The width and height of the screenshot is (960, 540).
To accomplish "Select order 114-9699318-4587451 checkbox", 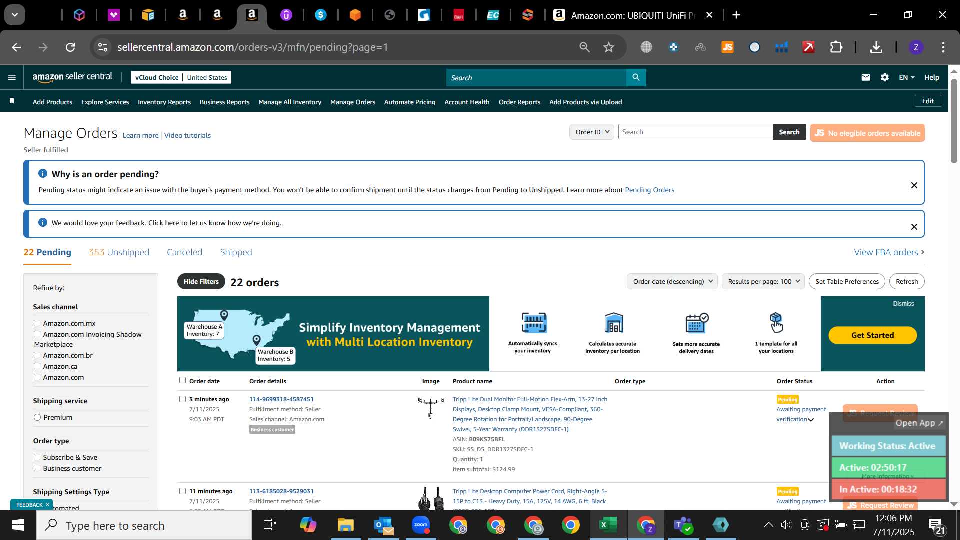I will pos(182,399).
